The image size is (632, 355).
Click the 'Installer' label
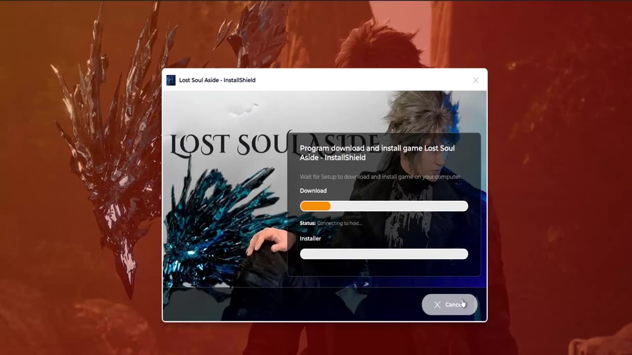point(310,239)
